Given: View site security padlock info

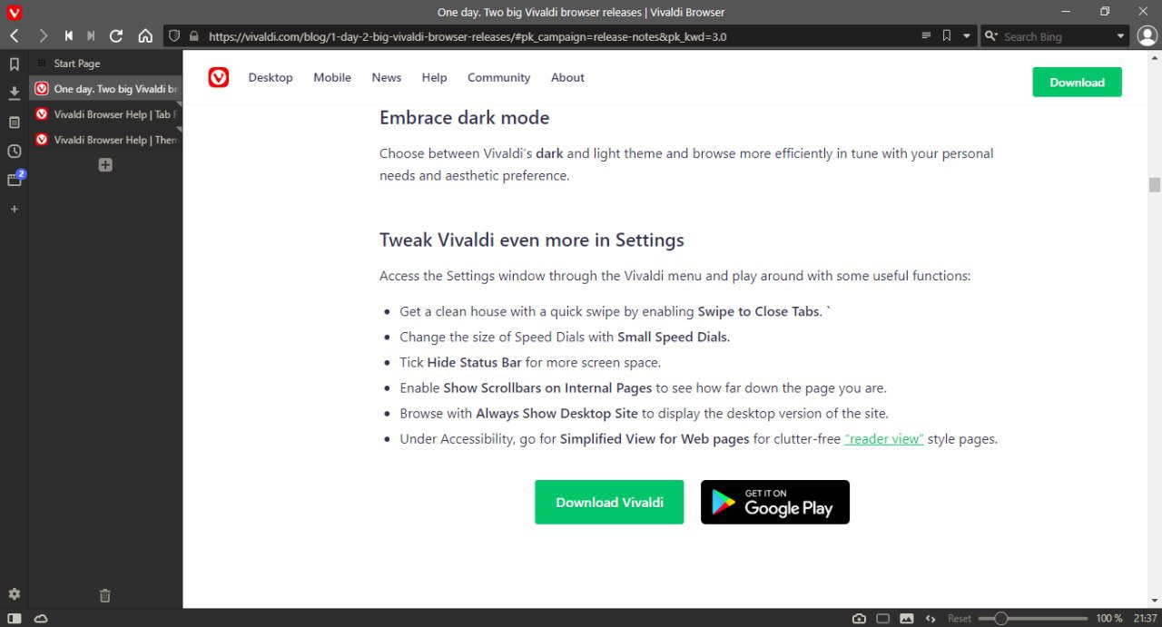Looking at the screenshot, I should 193,36.
